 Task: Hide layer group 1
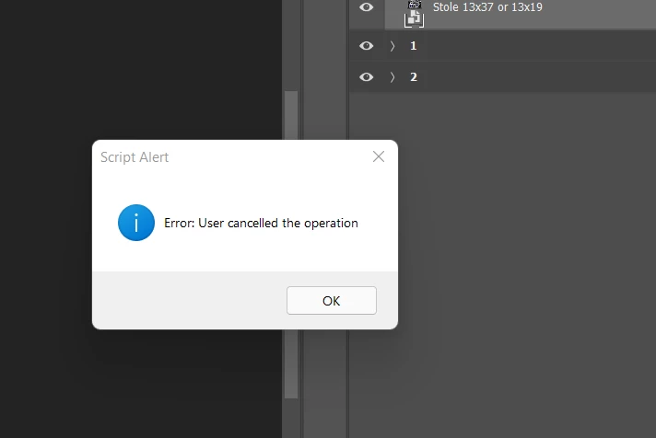point(366,46)
